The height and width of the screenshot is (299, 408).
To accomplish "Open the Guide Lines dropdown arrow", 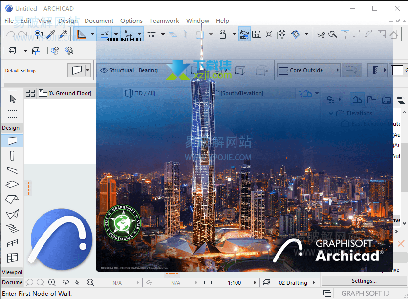I will [x=92, y=34].
